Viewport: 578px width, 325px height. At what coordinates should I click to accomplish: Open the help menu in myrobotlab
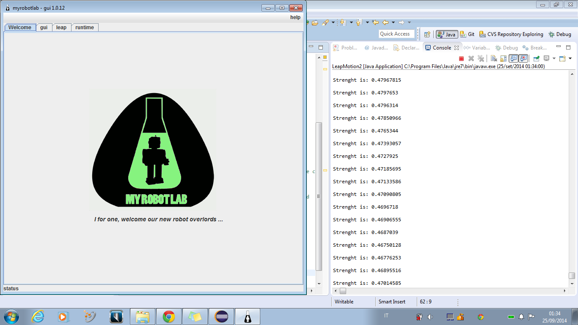(x=295, y=17)
